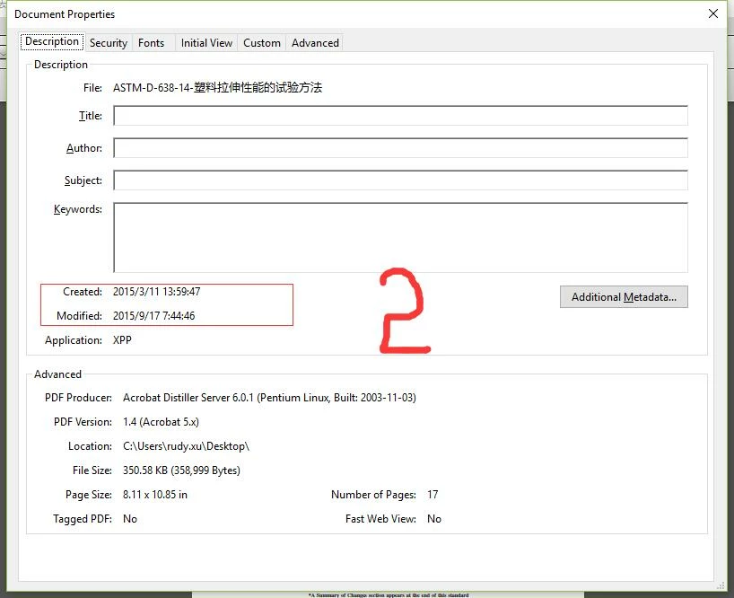Select the Initial View tab
The height and width of the screenshot is (598, 734).
point(206,42)
